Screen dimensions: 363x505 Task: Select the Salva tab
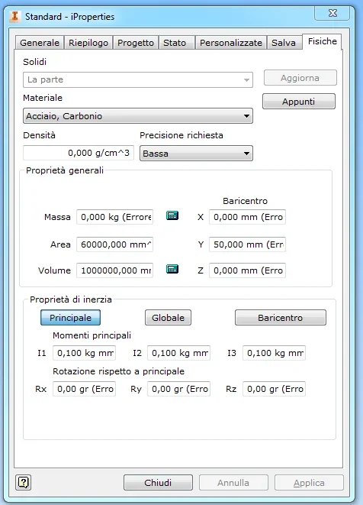284,43
